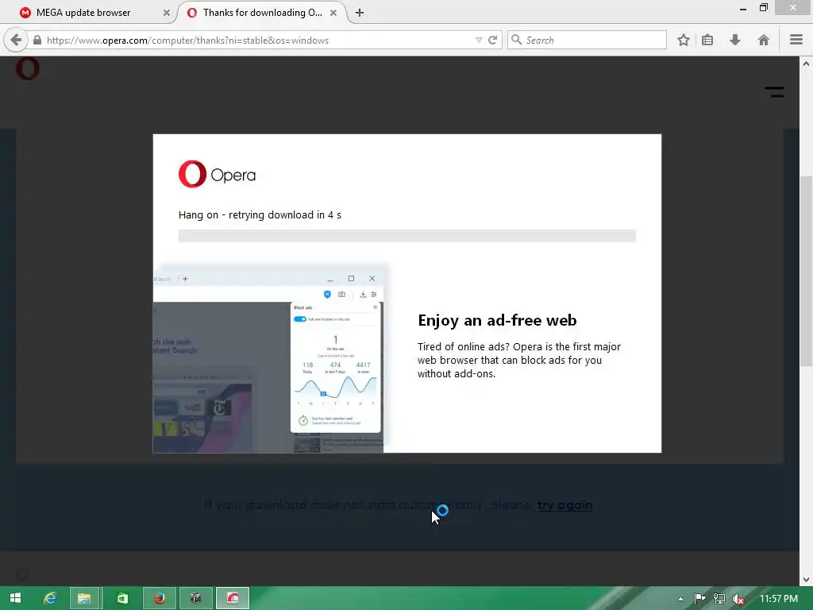Open the Firefox hamburger menu
The height and width of the screenshot is (610, 813).
[x=796, y=40]
